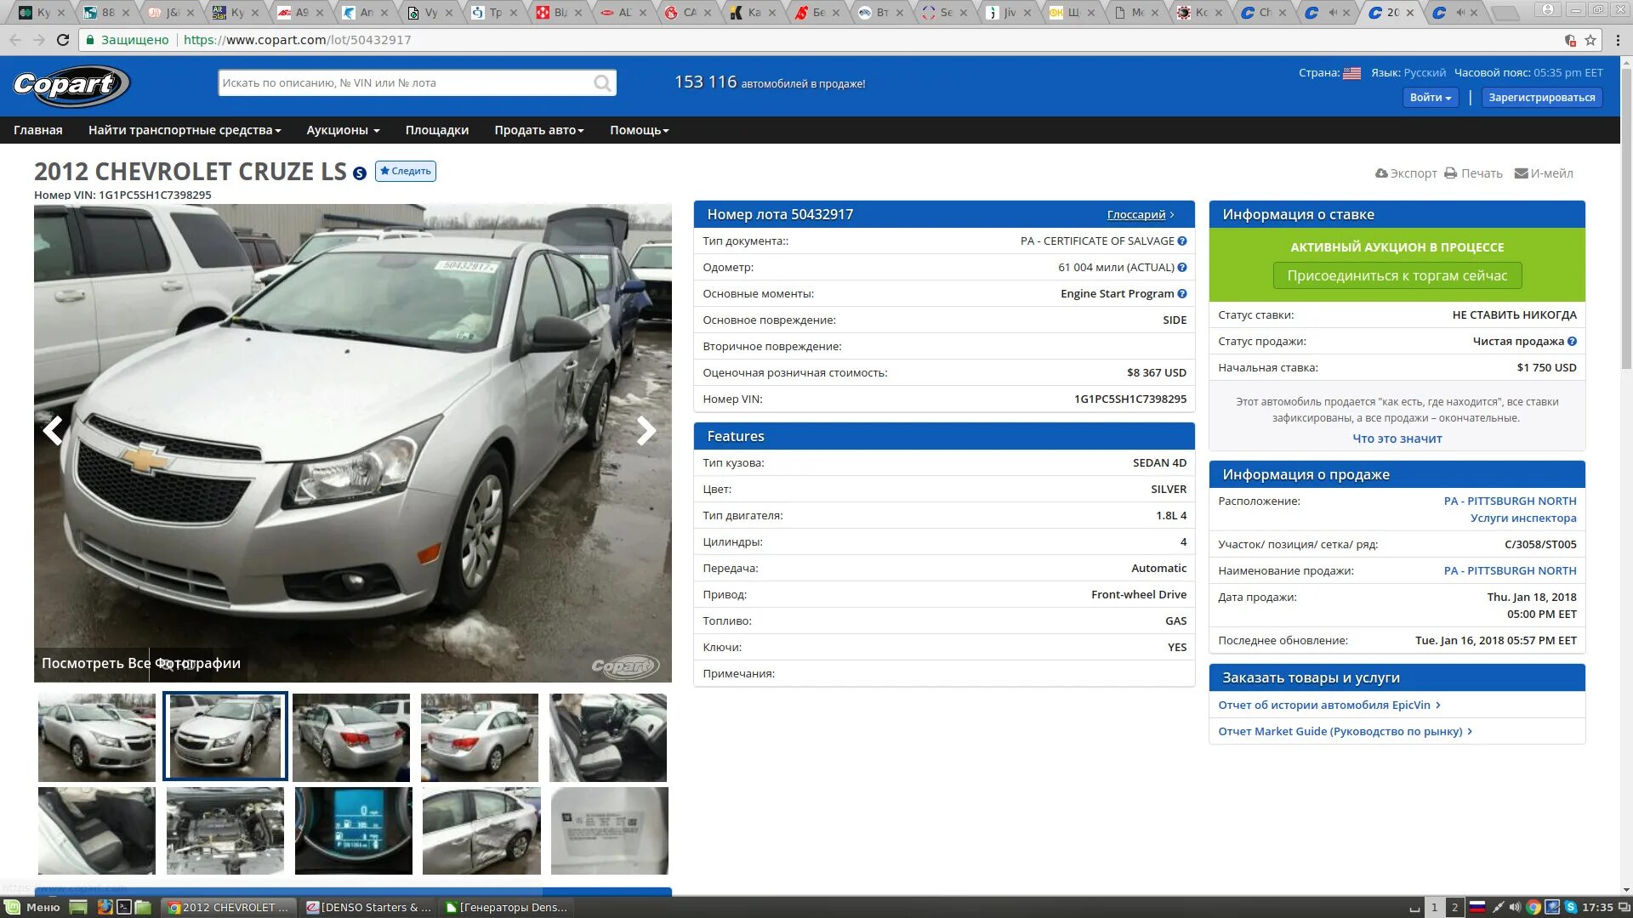
Task: Open Войти login dropdown
Action: click(1431, 98)
